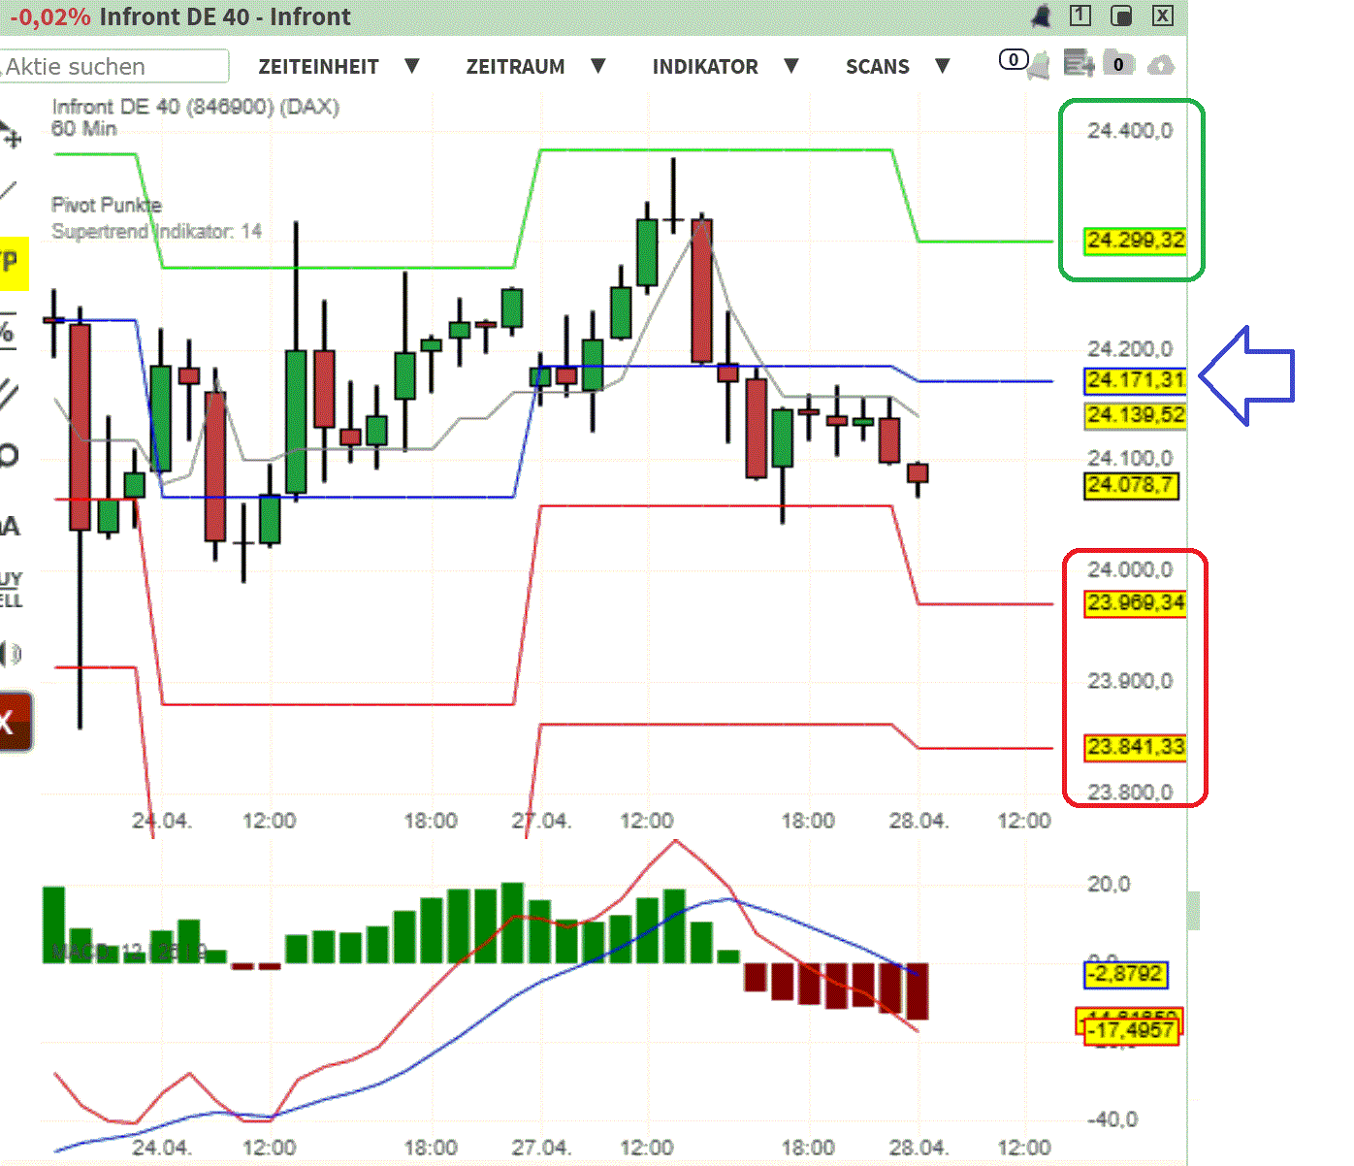Click the red X delete button in the sidebar
This screenshot has width=1354, height=1166.
[x=15, y=721]
